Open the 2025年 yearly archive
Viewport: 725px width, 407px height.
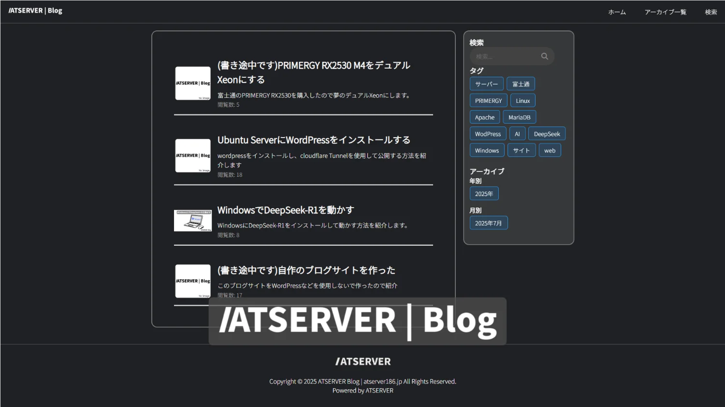pos(484,194)
